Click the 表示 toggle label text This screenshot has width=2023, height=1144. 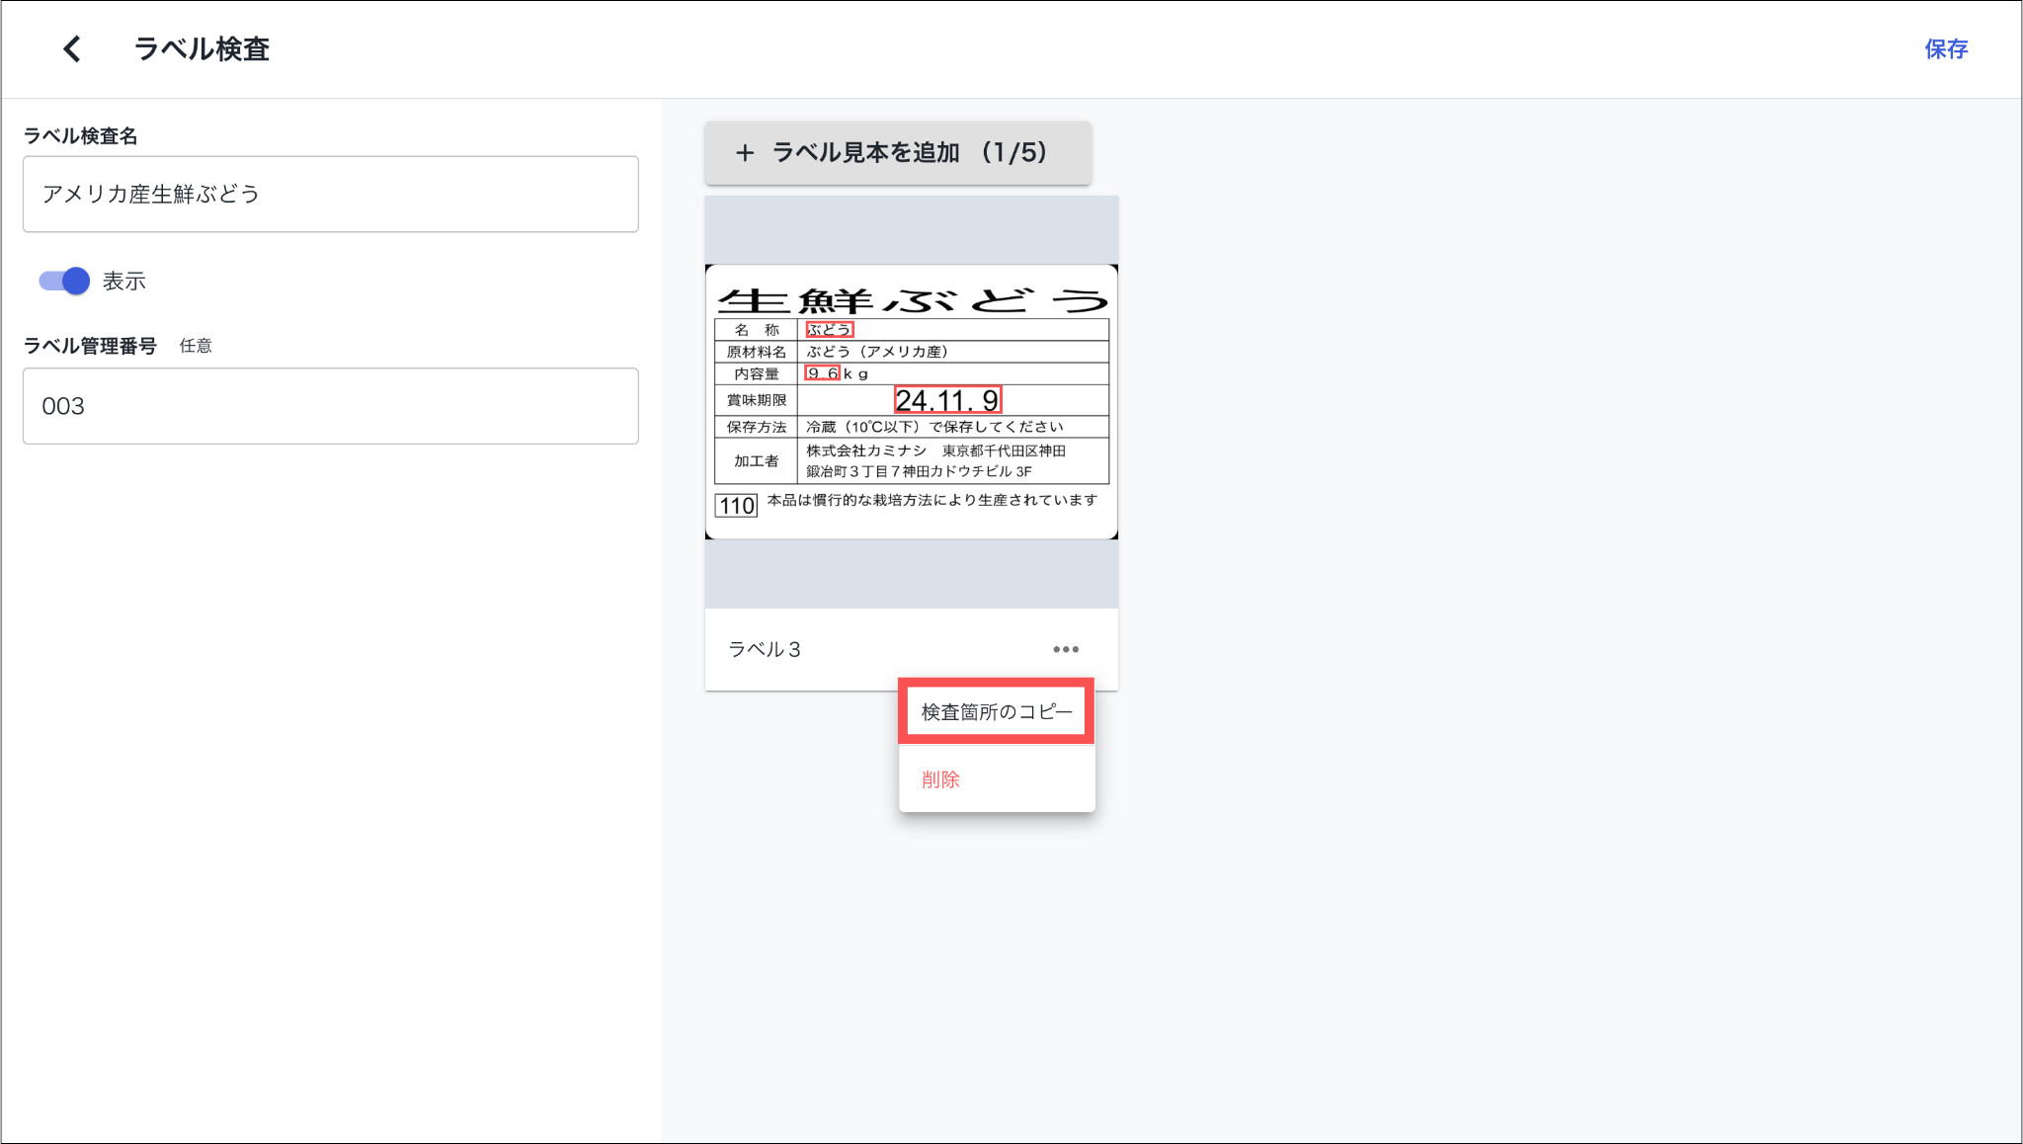click(124, 282)
